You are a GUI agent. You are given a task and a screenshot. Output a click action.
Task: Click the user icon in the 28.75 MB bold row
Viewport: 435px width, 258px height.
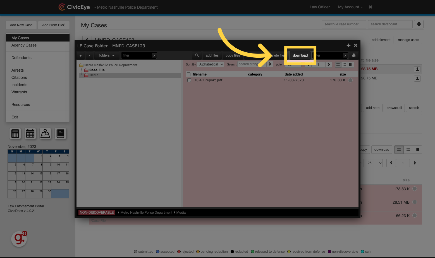[417, 69]
